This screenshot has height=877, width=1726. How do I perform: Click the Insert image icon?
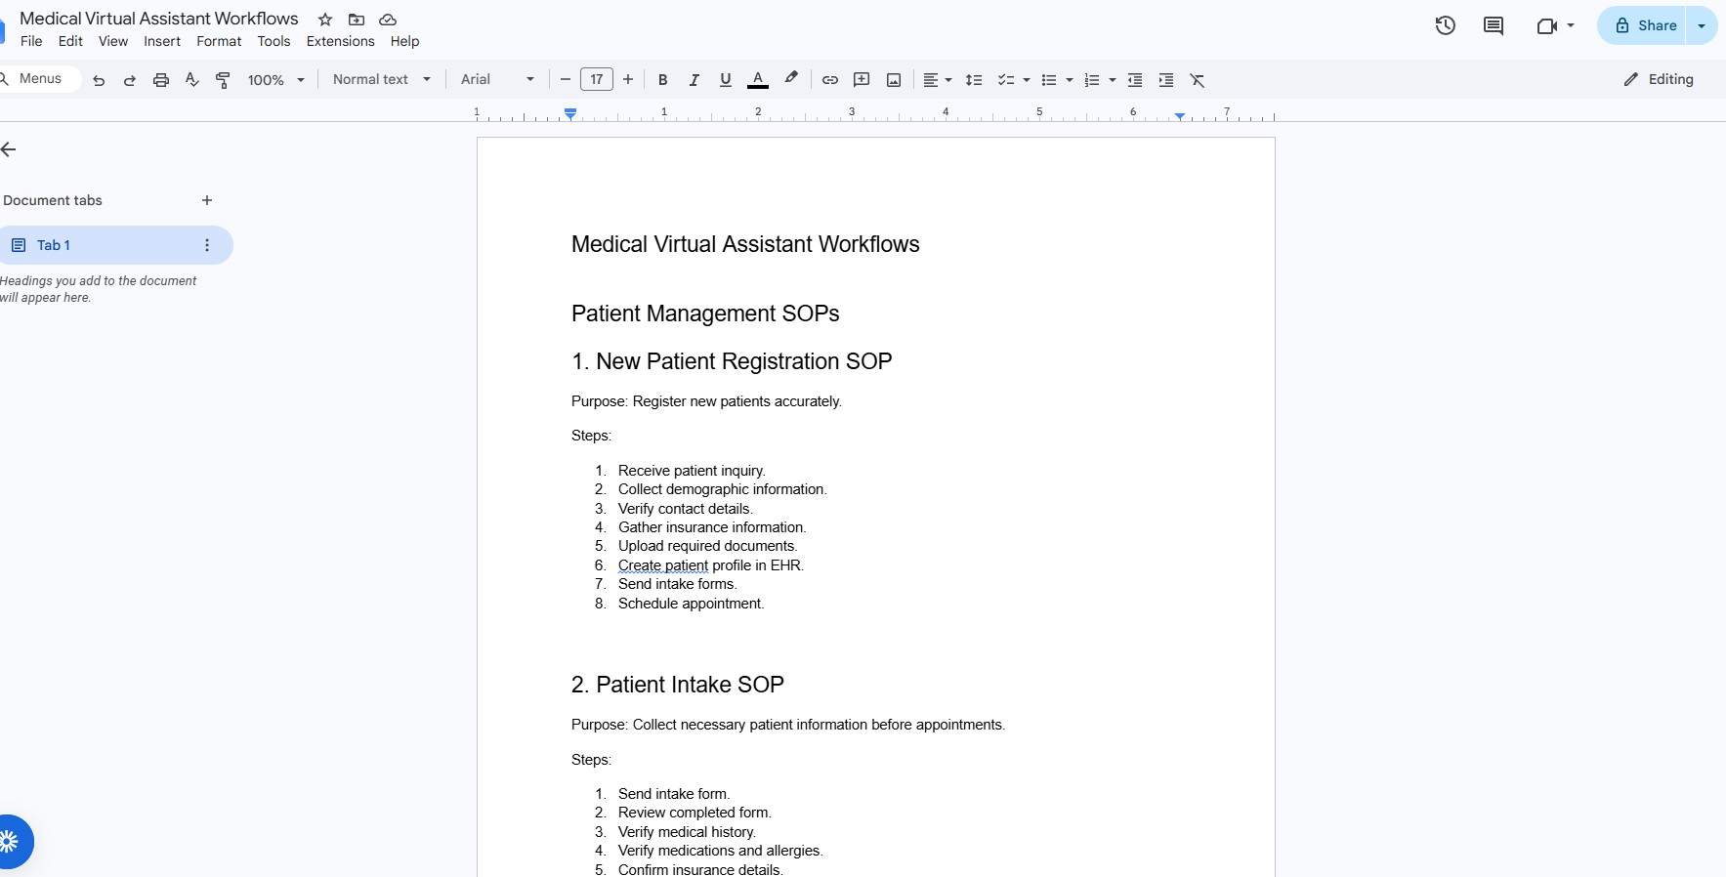(894, 80)
